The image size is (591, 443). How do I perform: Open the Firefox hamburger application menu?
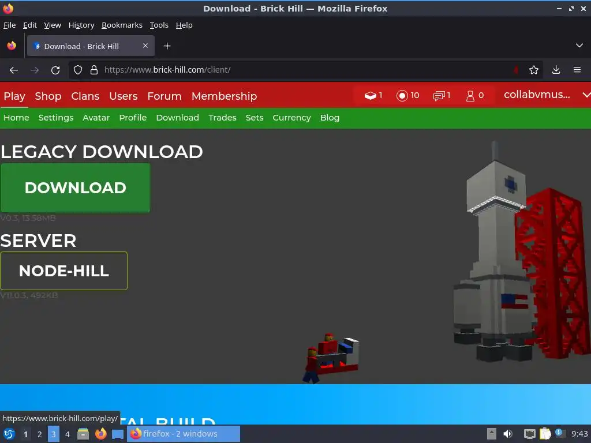(x=577, y=70)
